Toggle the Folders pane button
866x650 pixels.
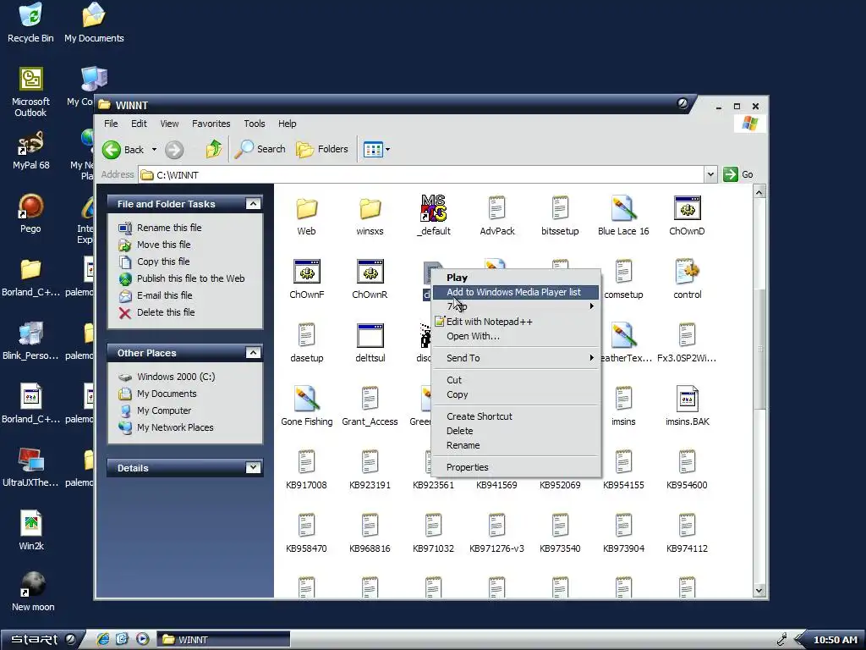point(322,149)
